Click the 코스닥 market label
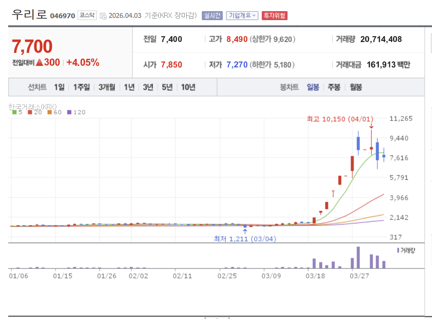 (87, 15)
